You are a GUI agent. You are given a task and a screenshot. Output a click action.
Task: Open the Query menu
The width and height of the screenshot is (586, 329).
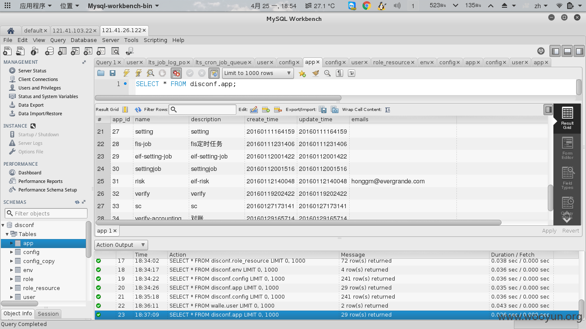(58, 40)
